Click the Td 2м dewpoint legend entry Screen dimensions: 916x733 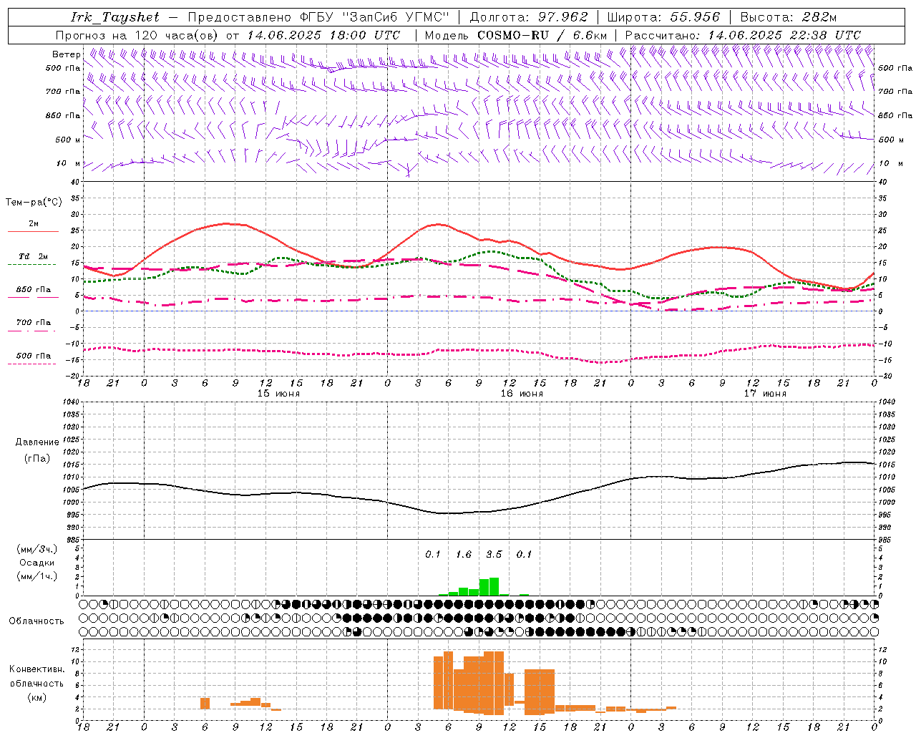(x=34, y=256)
